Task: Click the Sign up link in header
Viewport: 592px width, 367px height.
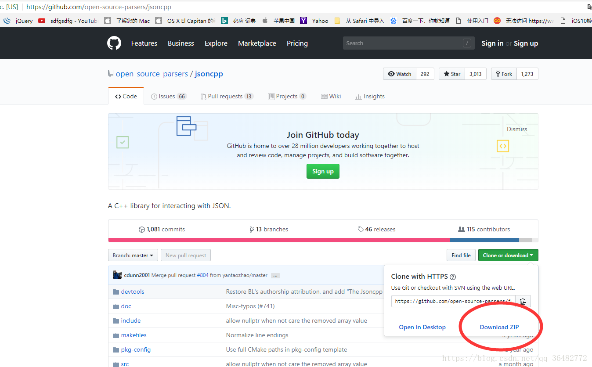Action: (526, 43)
